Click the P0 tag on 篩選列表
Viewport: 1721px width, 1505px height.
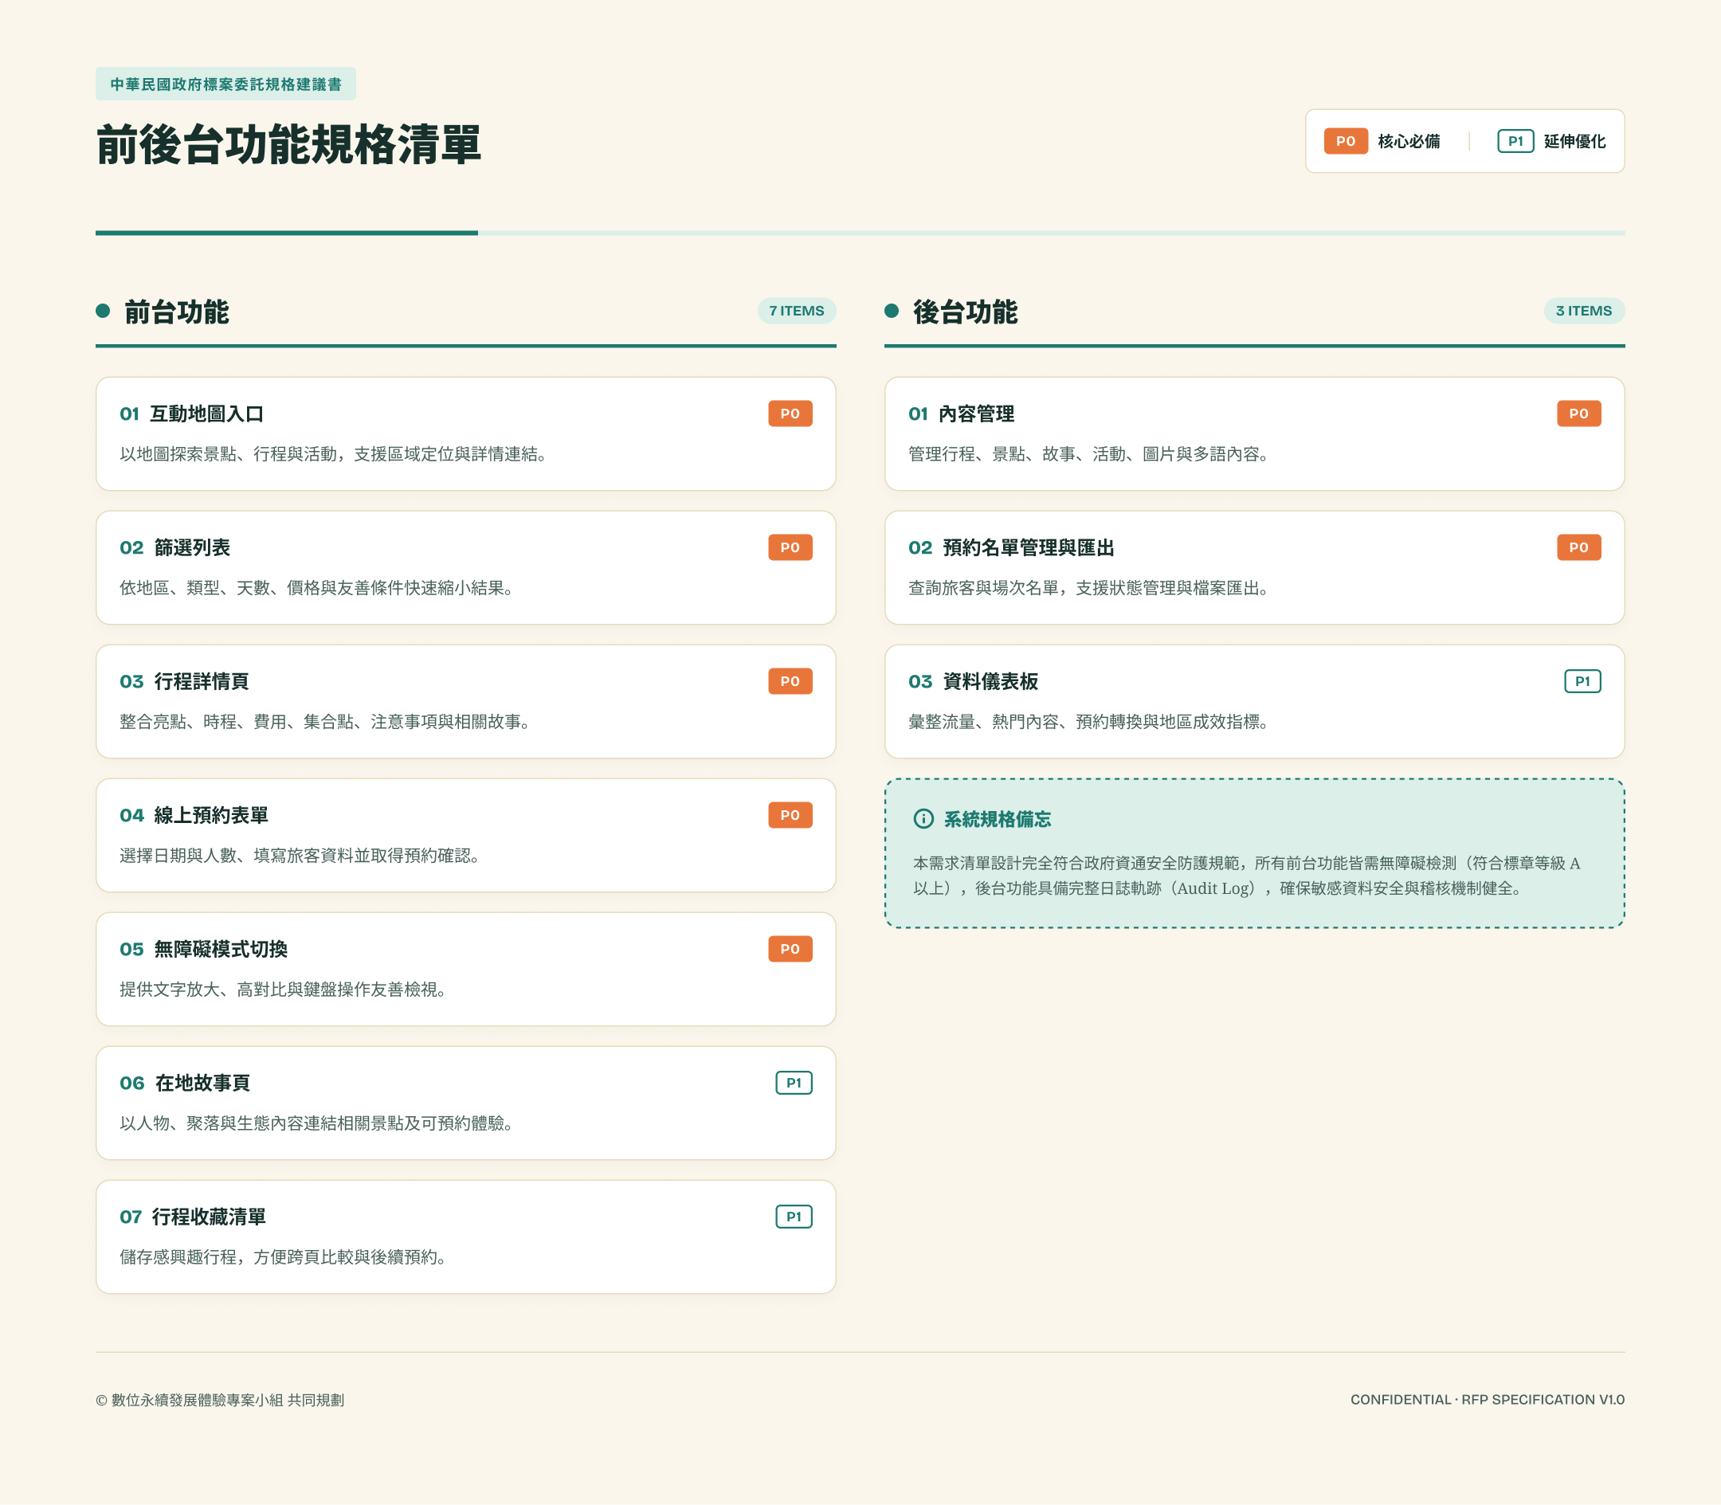point(790,547)
